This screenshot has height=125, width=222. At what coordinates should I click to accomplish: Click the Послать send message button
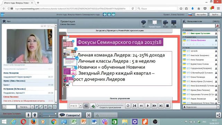point(24,107)
